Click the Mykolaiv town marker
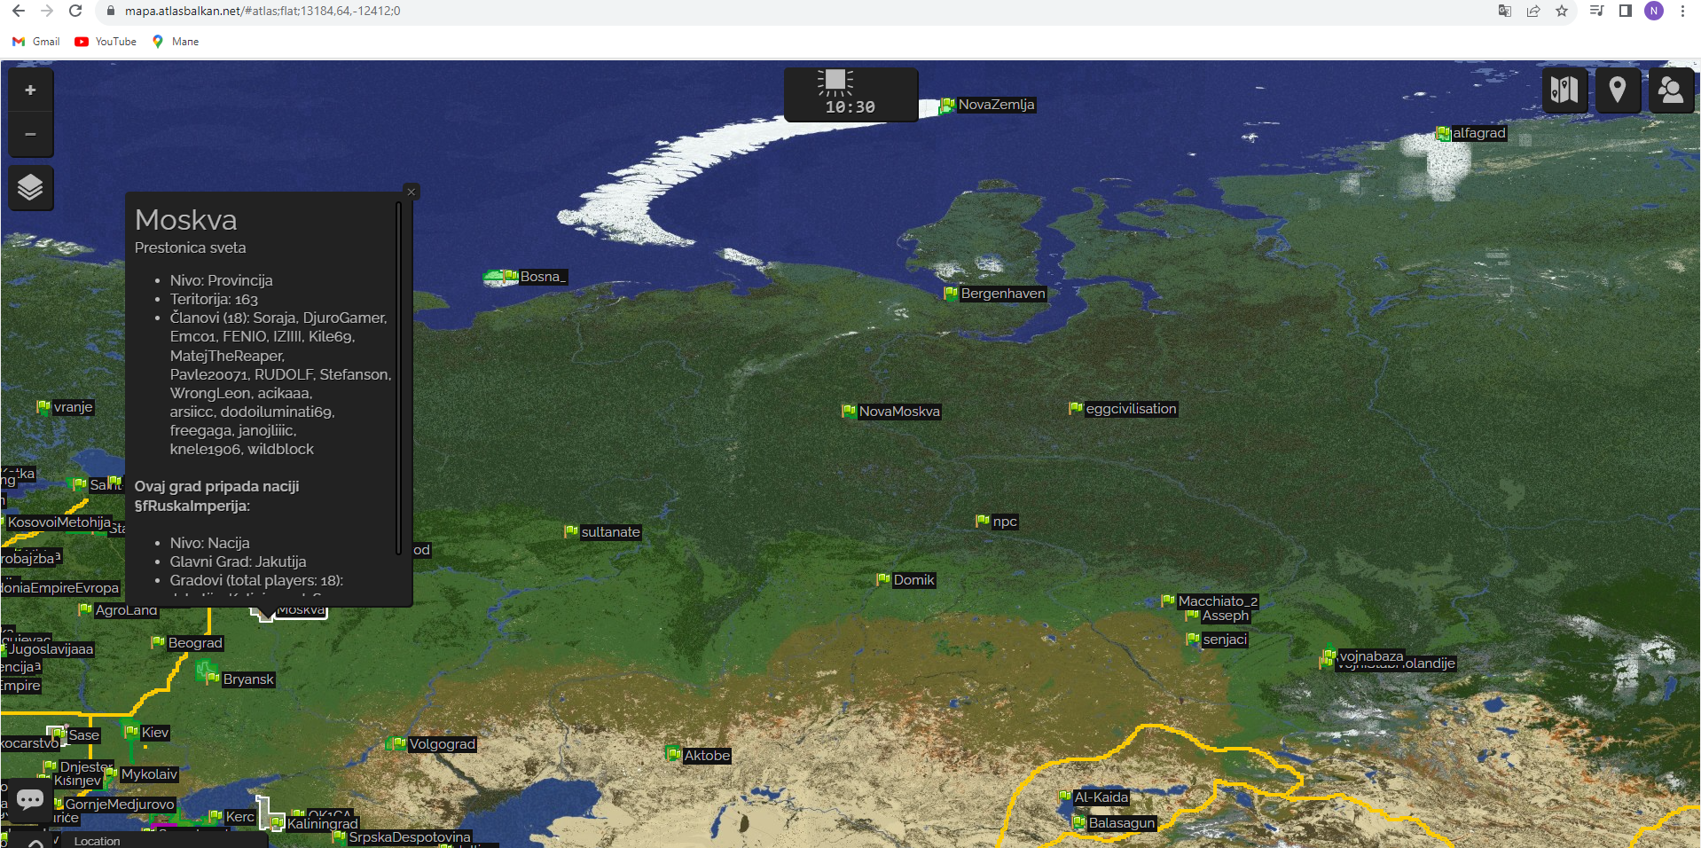 pyautogui.click(x=111, y=774)
